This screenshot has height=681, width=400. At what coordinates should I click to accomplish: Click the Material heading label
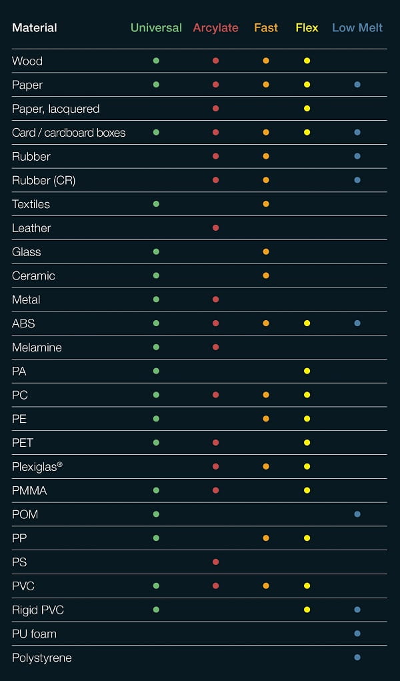35,28
